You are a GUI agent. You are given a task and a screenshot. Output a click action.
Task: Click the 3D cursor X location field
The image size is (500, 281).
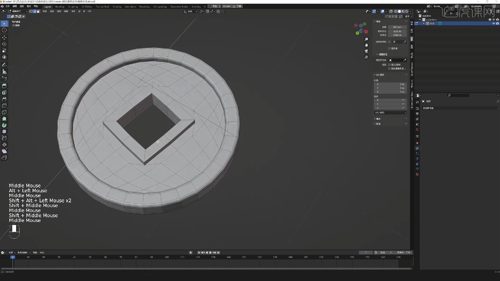coord(390,84)
